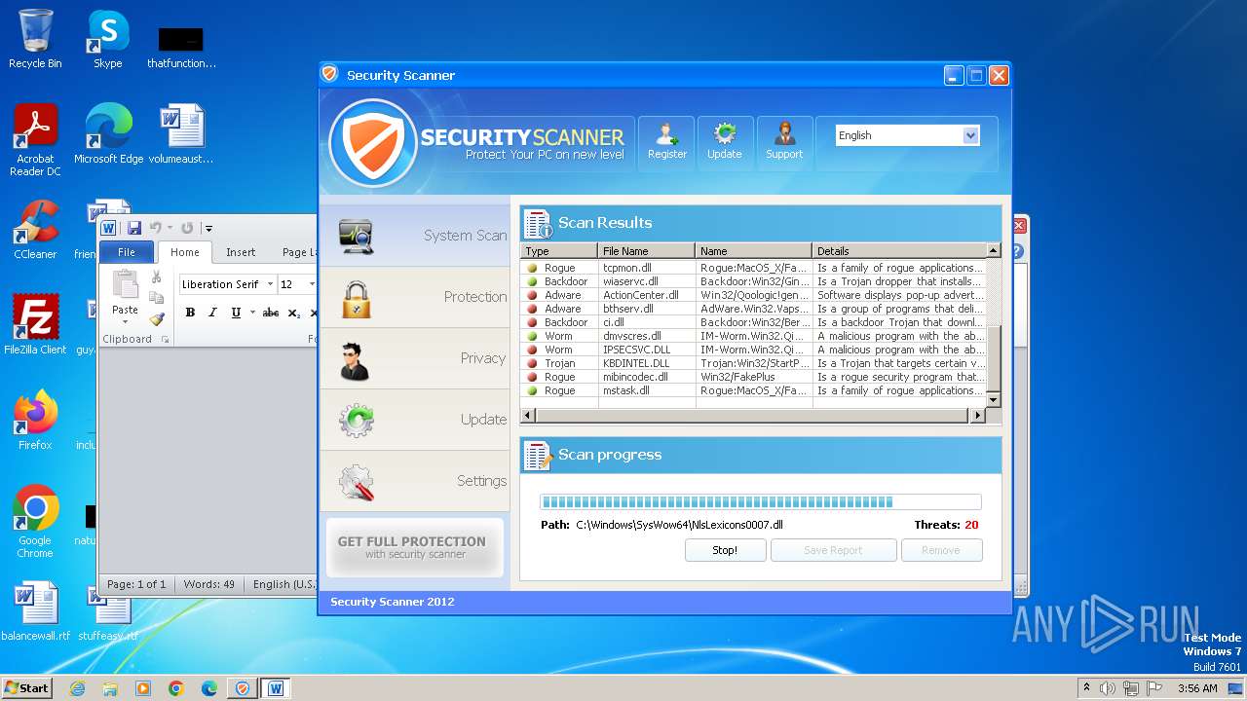Select the bthserv.dll result row

(x=754, y=309)
